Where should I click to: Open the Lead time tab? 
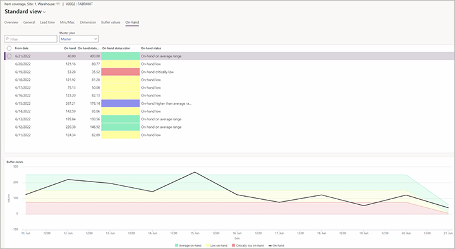coord(47,22)
